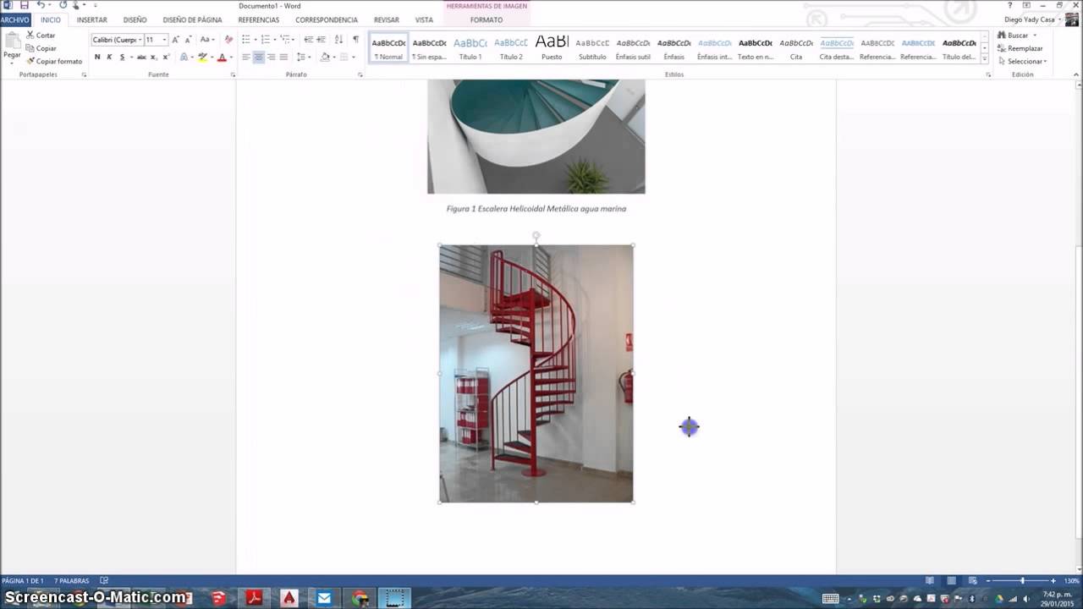1083x609 pixels.
Task: Open the FORMATO image tools tab
Action: coord(487,19)
